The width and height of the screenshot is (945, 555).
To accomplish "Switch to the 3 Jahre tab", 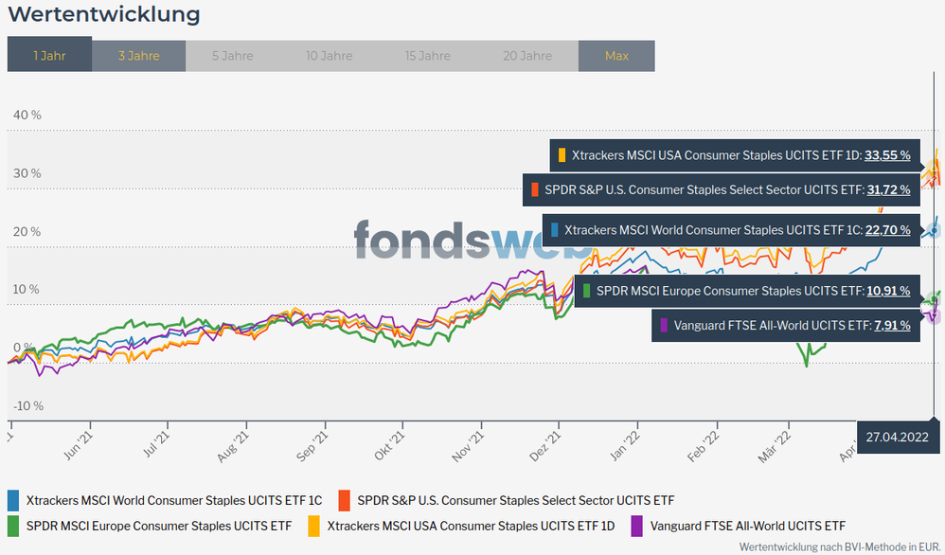I will pyautogui.click(x=138, y=56).
